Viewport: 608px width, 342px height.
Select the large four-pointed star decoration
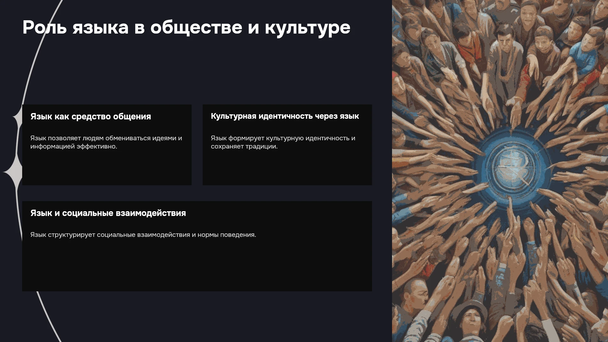point(13,172)
